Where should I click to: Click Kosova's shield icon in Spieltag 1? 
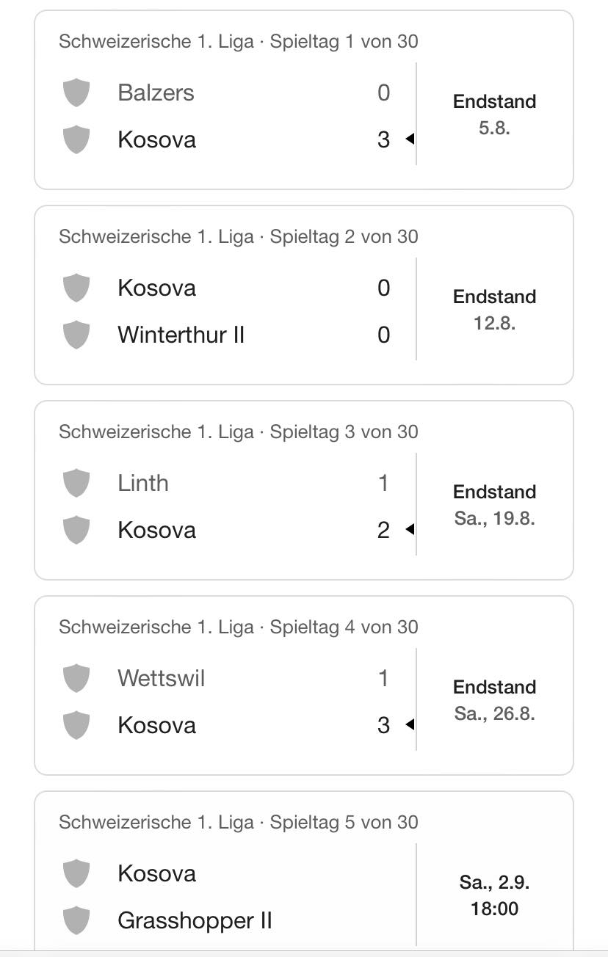point(76,139)
